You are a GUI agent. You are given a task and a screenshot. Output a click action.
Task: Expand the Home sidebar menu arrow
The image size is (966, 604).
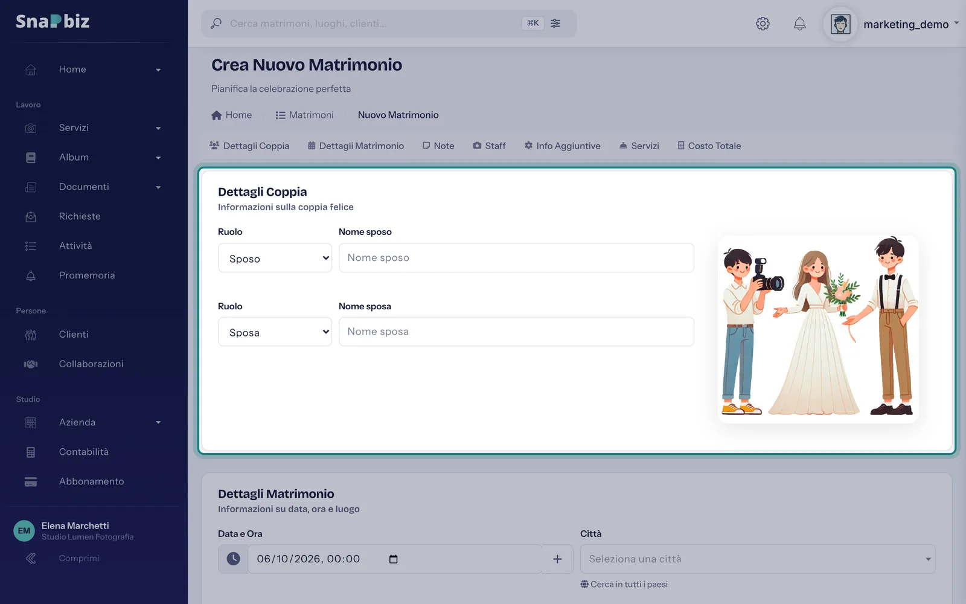tap(158, 70)
